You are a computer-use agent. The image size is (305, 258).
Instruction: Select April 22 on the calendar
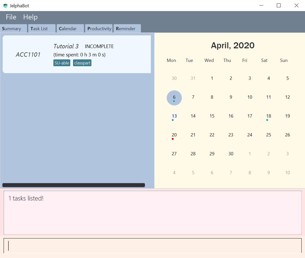[x=212, y=135]
